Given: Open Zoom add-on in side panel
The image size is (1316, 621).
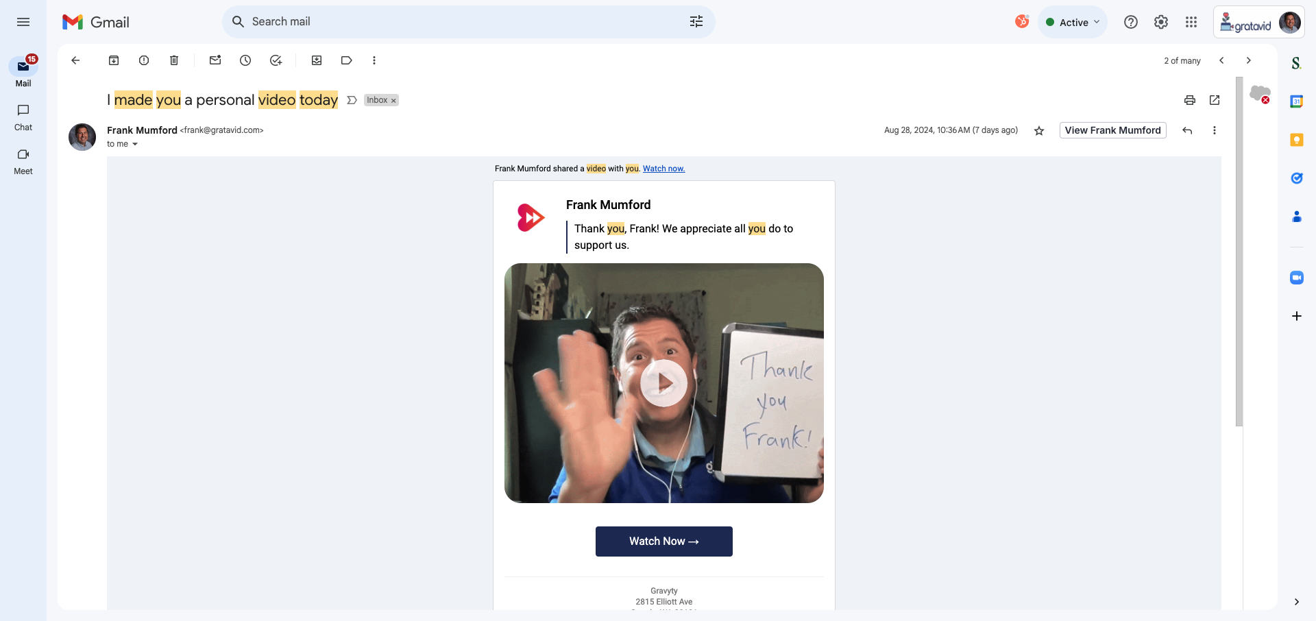Looking at the screenshot, I should coord(1297,278).
